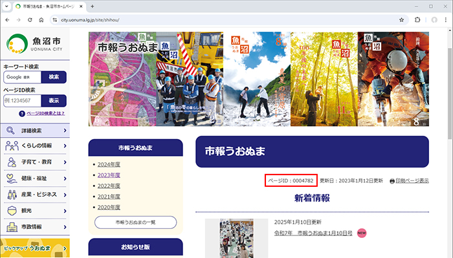Click the browser forward arrow
This screenshot has height=258, width=453.
pos(19,20)
